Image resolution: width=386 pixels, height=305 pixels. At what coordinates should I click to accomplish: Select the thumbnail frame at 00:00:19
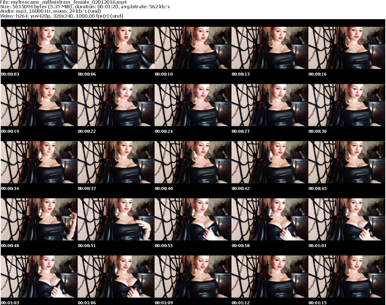point(39,105)
